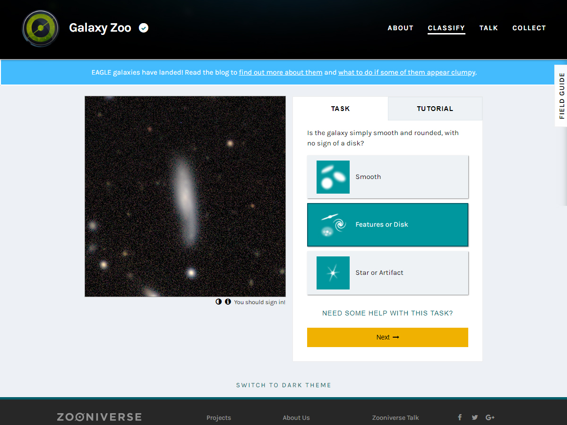Viewport: 567px width, 425px height.
Task: Open the Zooniverse Google Plus icon
Action: [490, 417]
